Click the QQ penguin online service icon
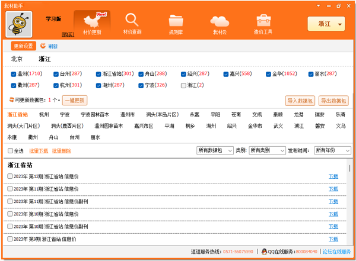356x261 pixels. pyautogui.click(x=265, y=252)
